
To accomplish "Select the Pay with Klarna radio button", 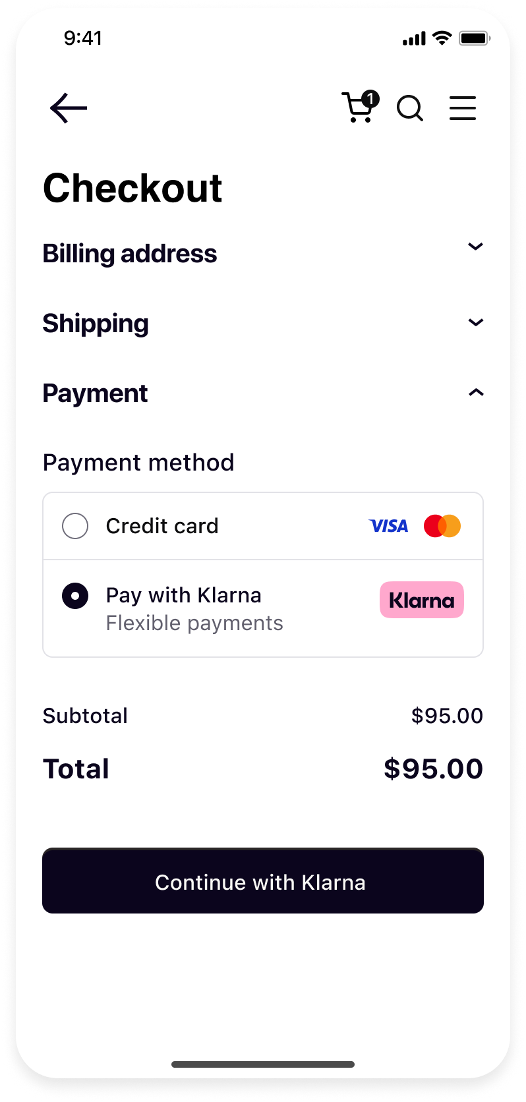I will pyautogui.click(x=75, y=596).
